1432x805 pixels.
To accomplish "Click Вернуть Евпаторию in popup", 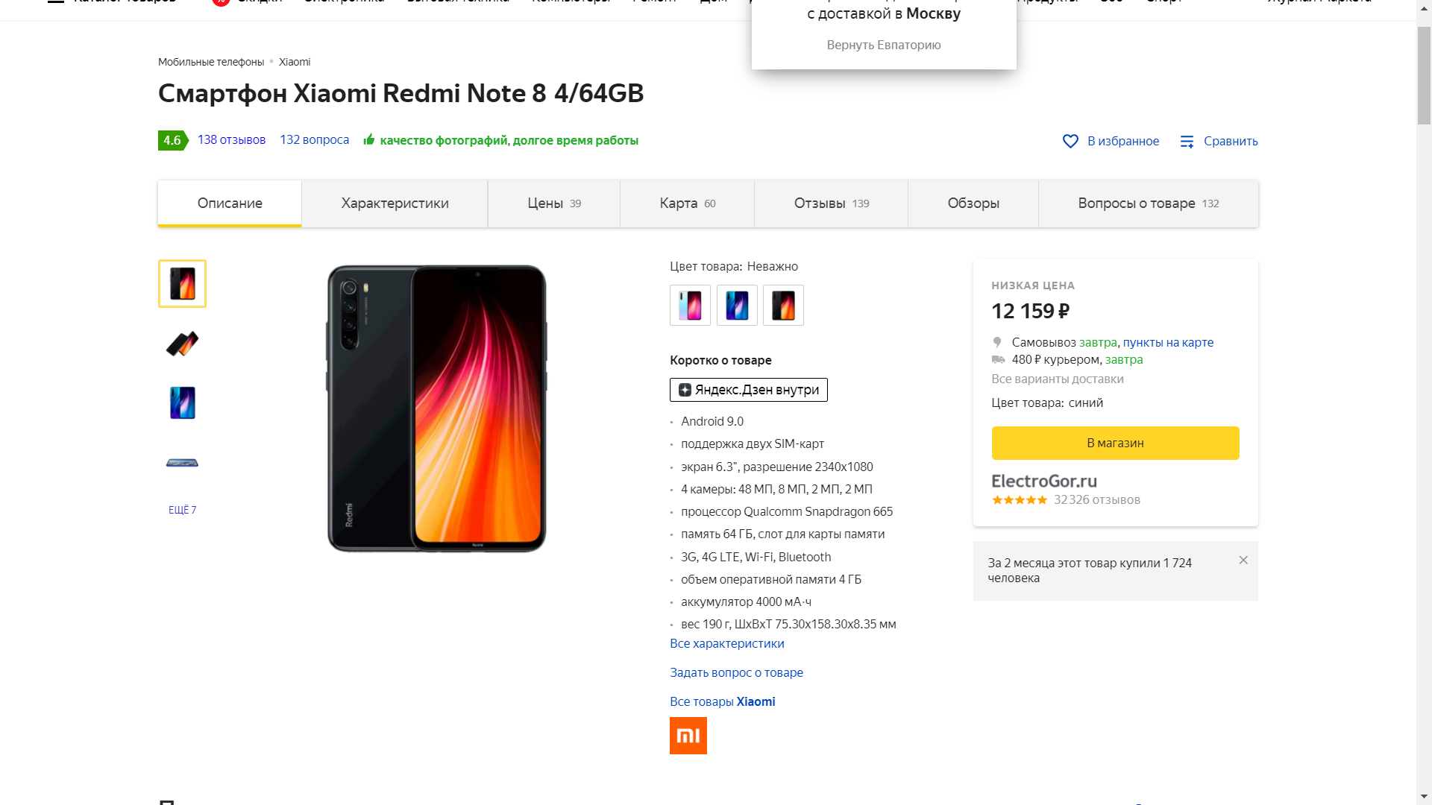I will (883, 45).
